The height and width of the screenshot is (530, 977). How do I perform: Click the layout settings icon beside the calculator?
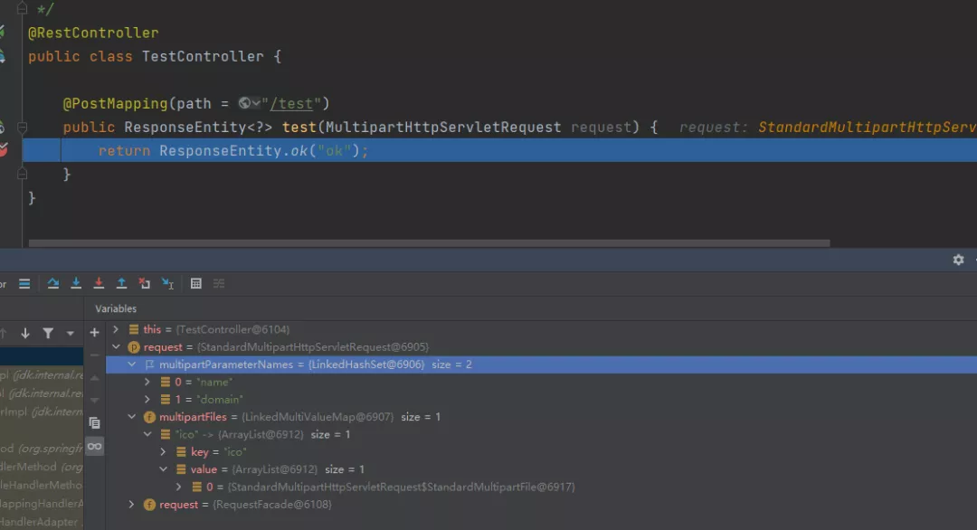219,283
